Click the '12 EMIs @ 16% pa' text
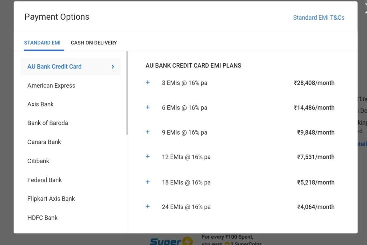Image resolution: width=367 pixels, height=245 pixels. tap(186, 157)
